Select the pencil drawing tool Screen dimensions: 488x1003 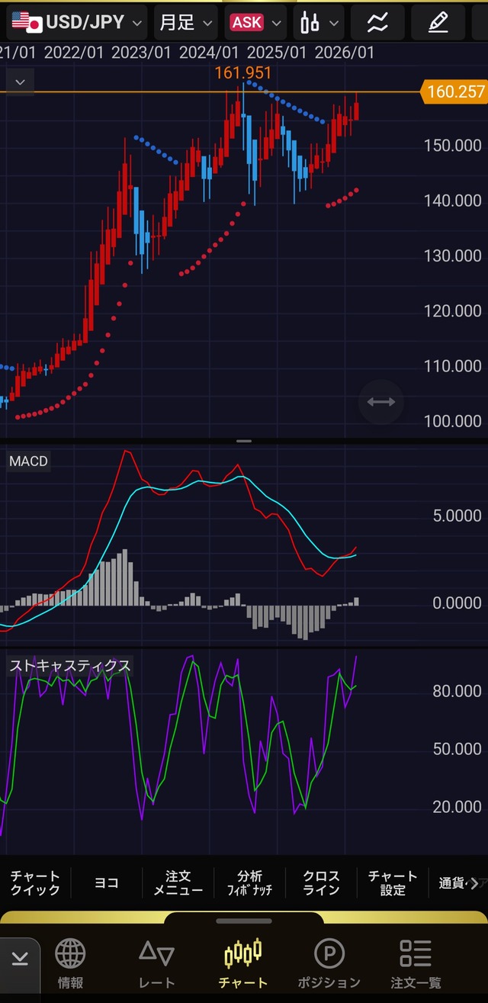(438, 22)
